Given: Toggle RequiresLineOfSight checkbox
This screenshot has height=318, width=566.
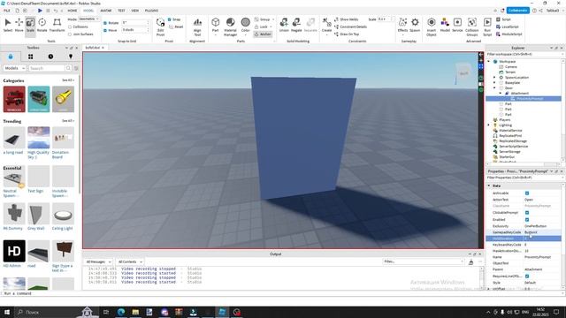Looking at the screenshot, I should coord(527,276).
